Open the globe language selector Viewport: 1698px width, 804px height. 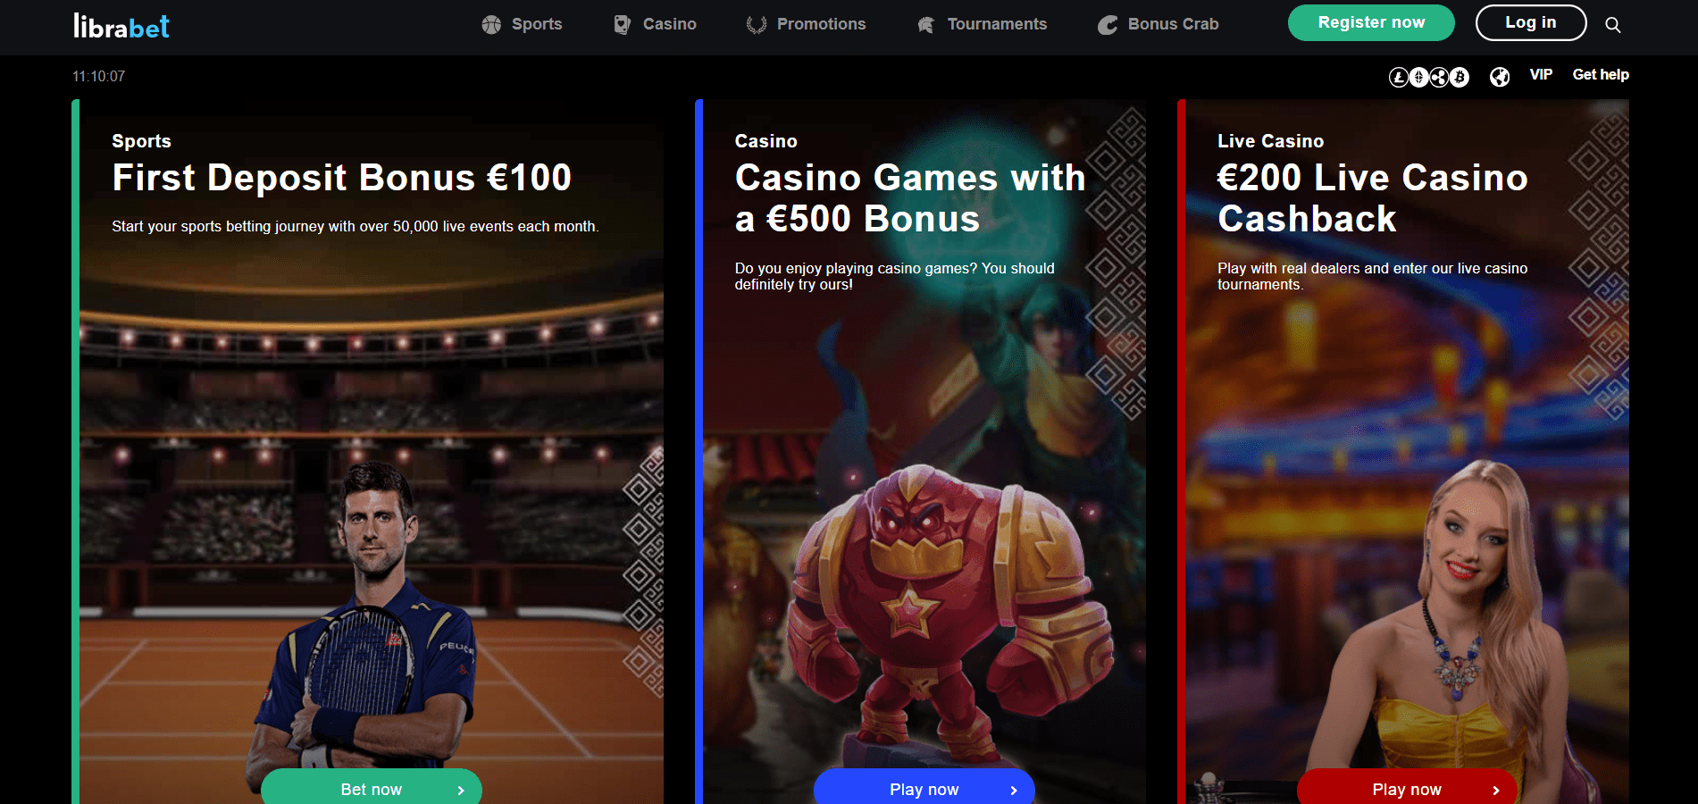(x=1500, y=77)
